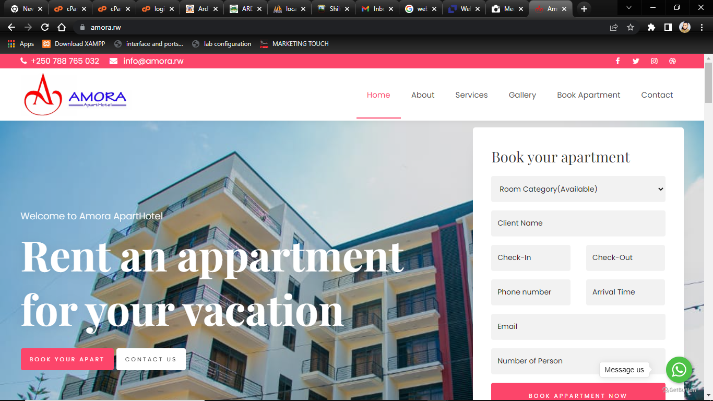
Task: Click the page vertical scrollbar thumb
Action: (x=708, y=82)
